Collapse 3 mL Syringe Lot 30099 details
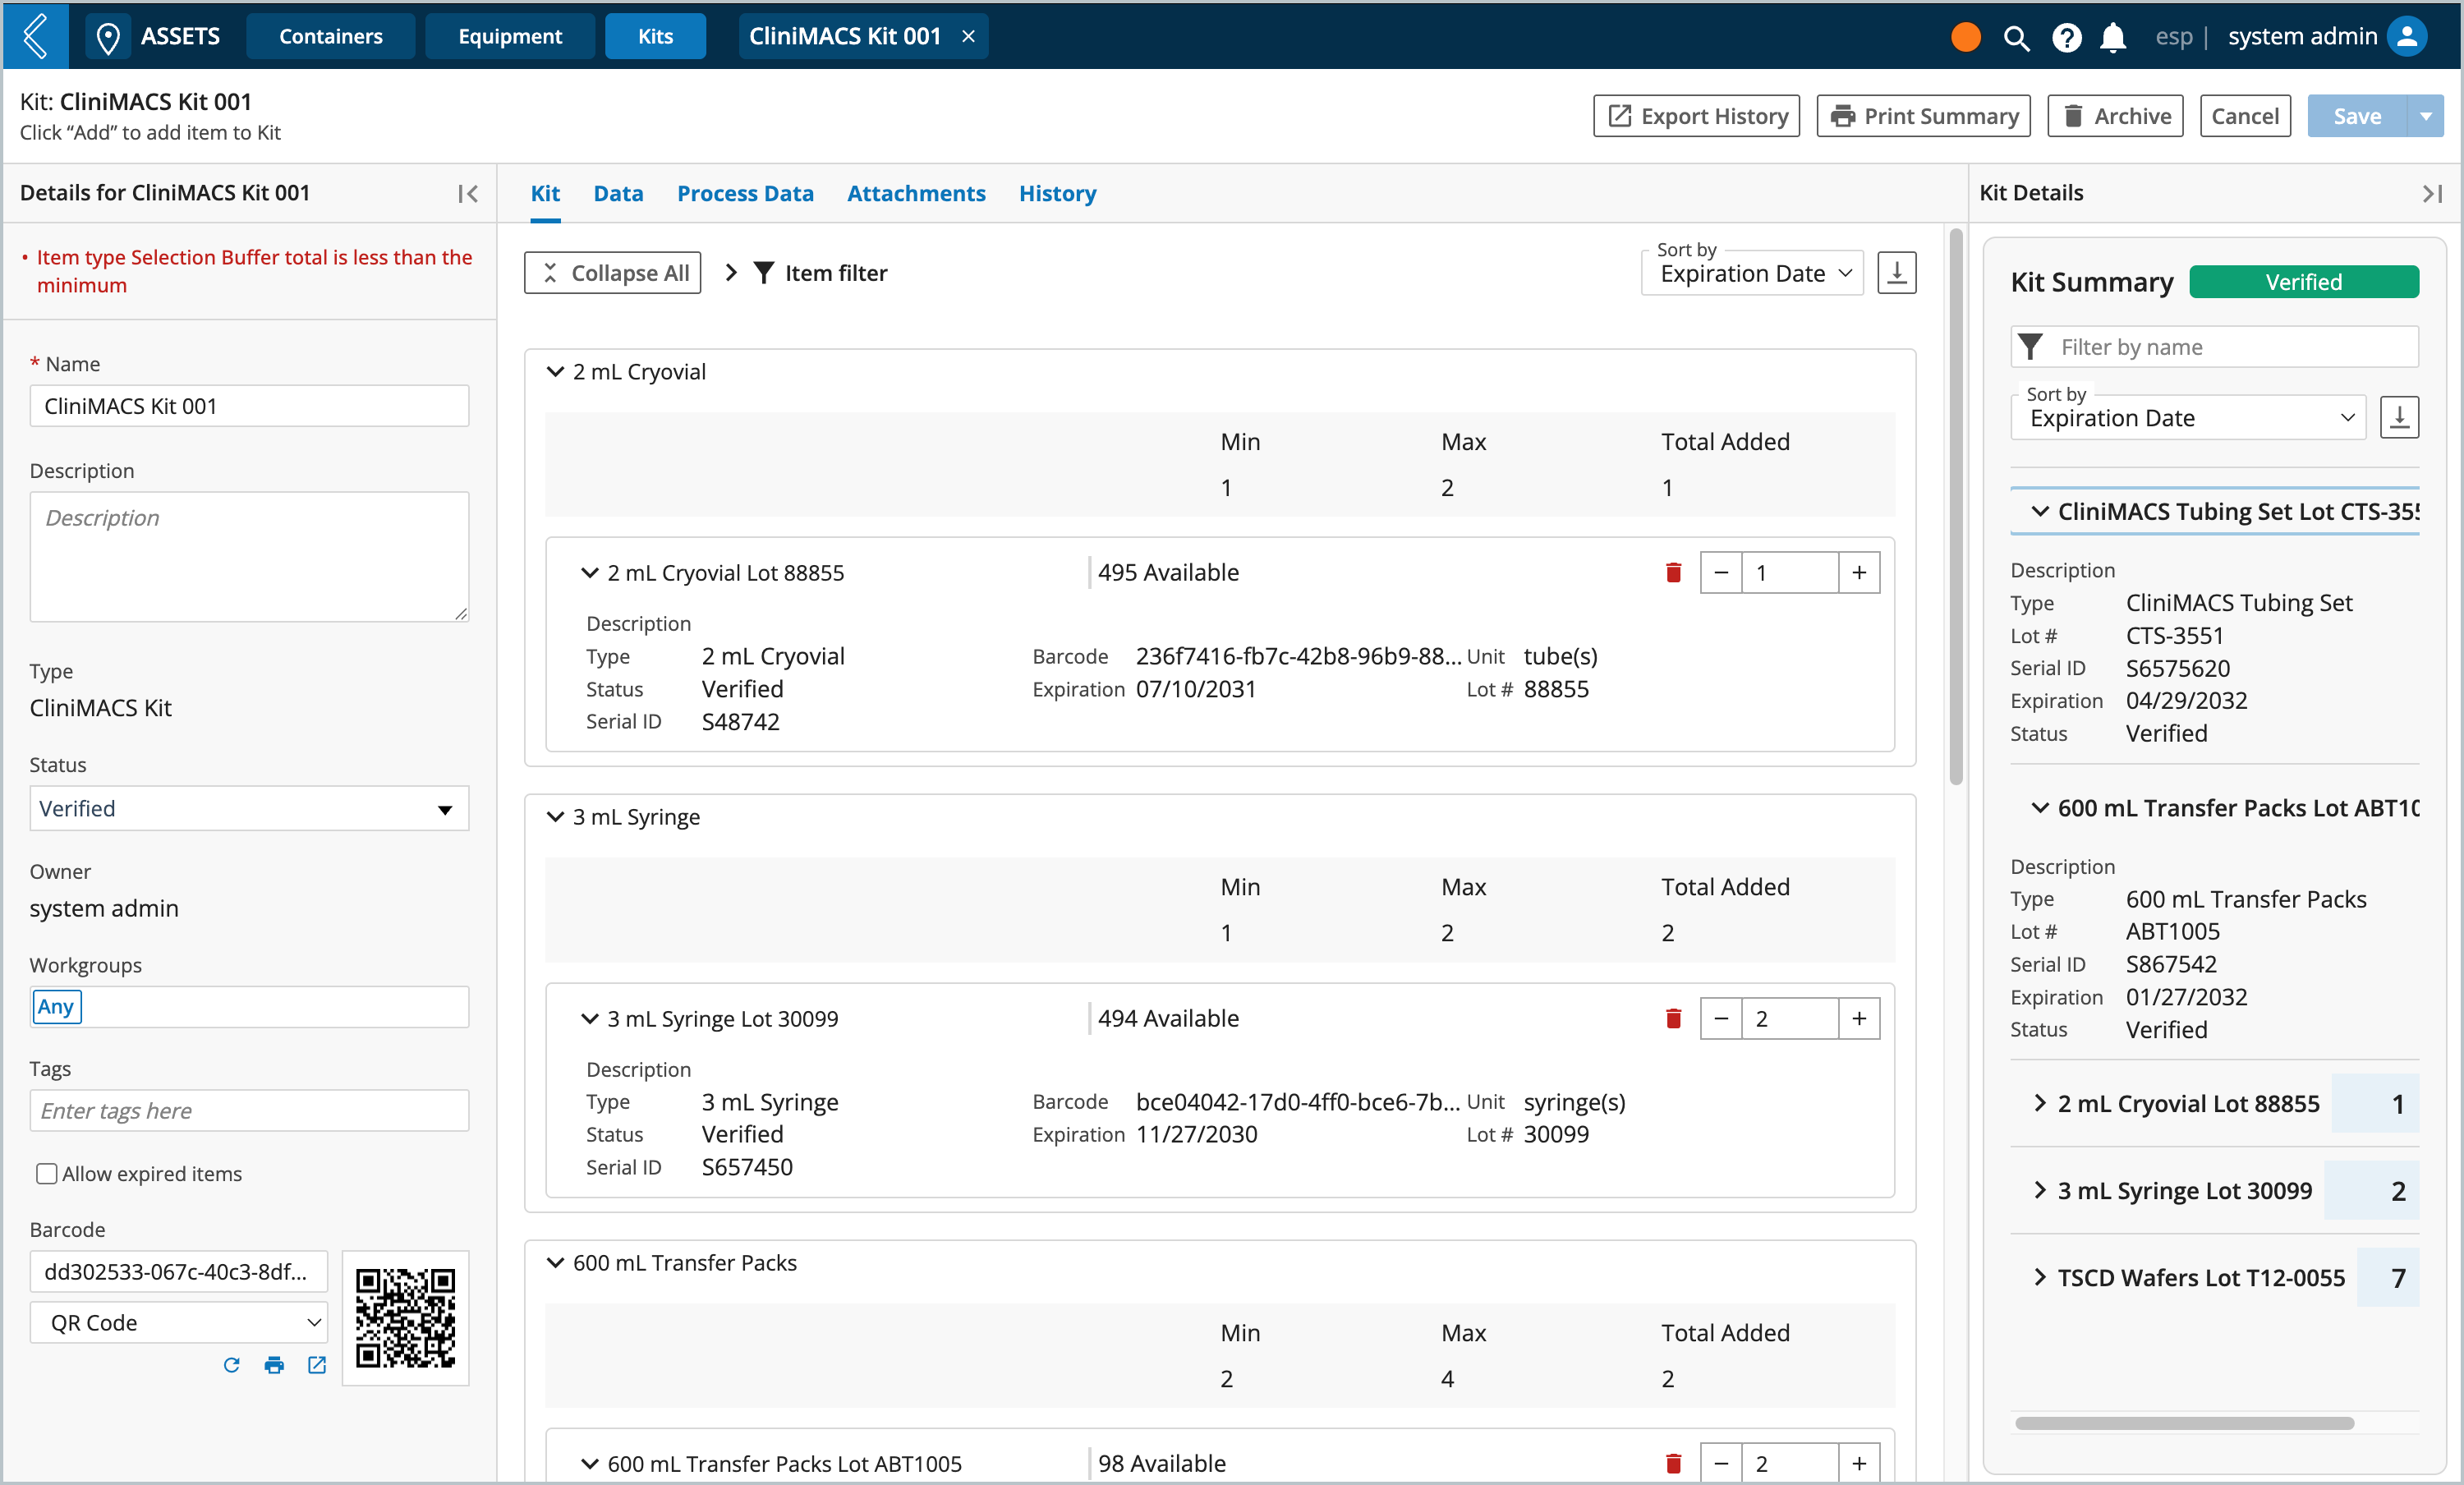Screen dimensions: 2464x1485 [590, 1019]
